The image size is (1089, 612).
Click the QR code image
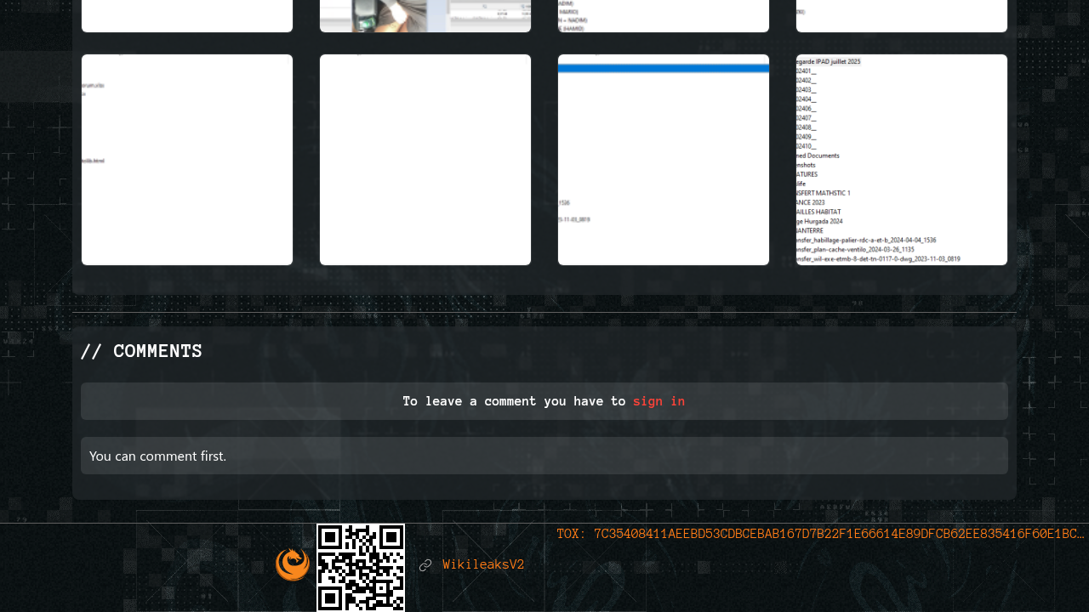pos(361,567)
